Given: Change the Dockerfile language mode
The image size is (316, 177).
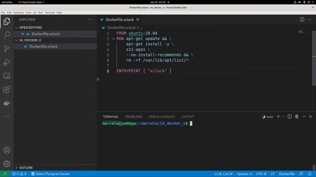Looking at the screenshot, I should pyautogui.click(x=287, y=174).
